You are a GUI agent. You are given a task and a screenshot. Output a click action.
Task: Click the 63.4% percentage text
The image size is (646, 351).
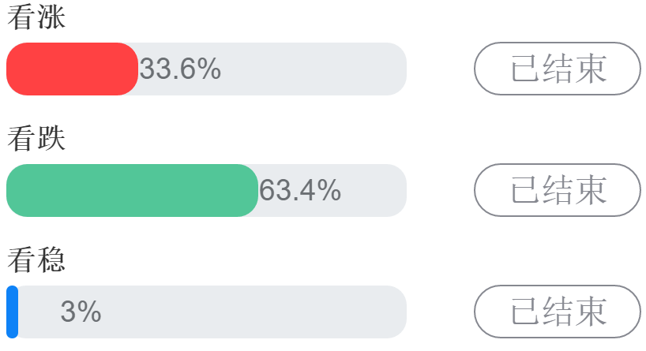pos(300,190)
